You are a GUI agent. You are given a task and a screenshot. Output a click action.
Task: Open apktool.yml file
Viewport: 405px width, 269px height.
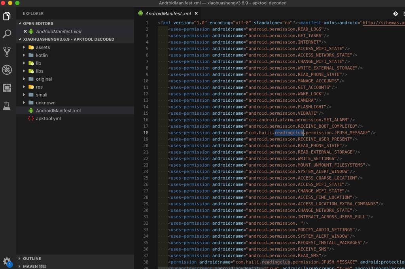tap(75, 118)
